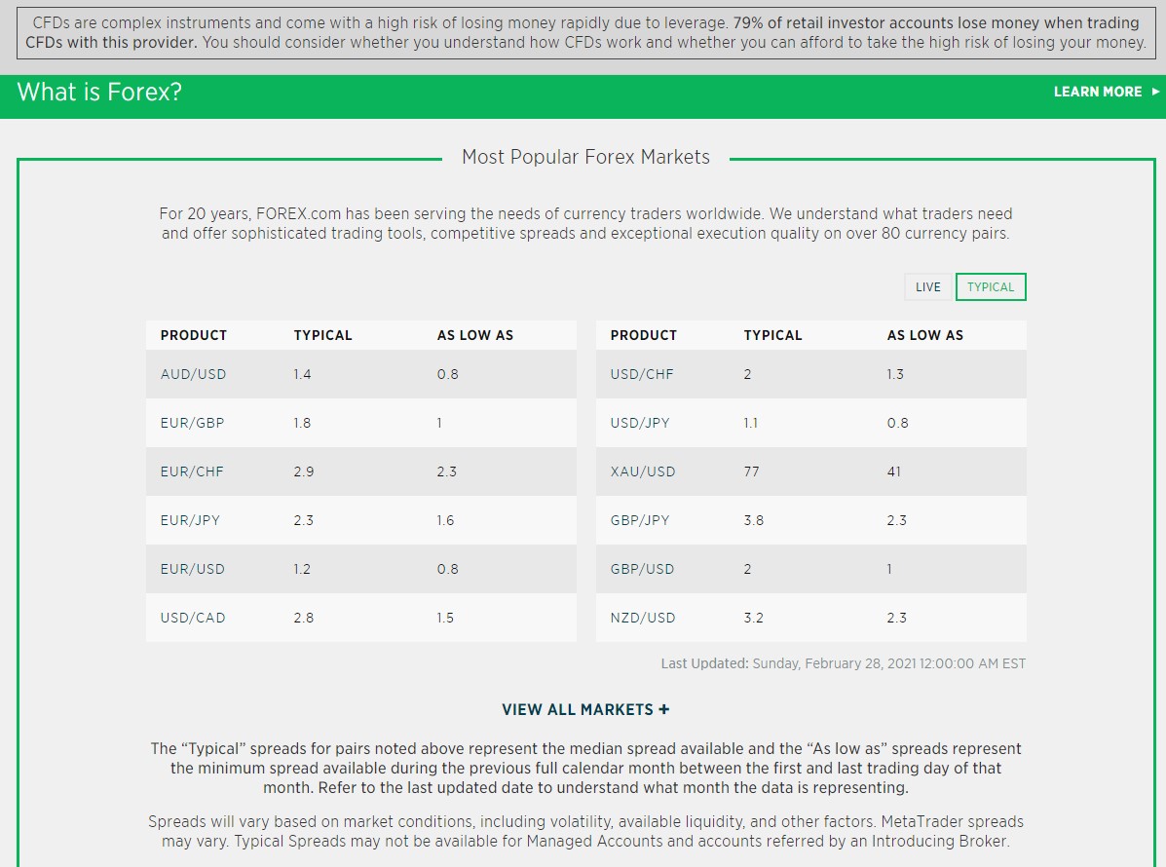Expand VIEW ALL MARKETS

(x=585, y=709)
